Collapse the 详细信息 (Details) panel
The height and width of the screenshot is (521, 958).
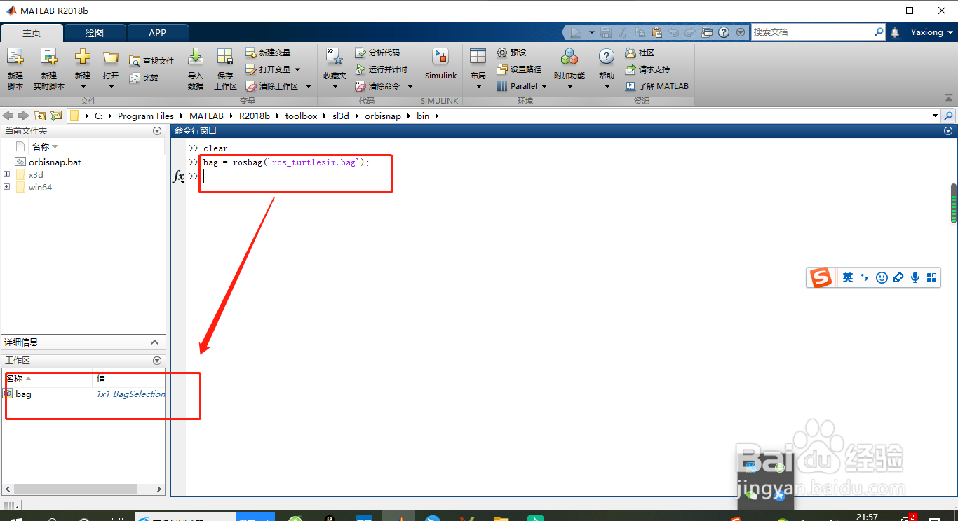155,342
